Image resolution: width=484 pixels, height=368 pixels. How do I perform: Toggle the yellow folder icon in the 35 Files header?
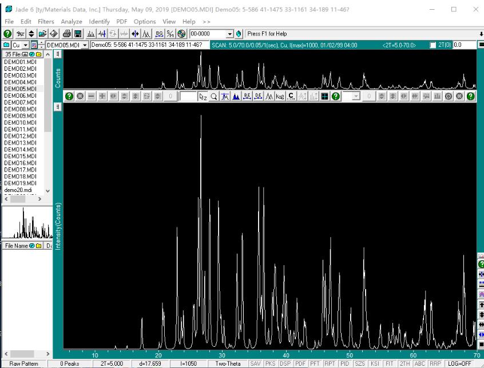(38, 54)
